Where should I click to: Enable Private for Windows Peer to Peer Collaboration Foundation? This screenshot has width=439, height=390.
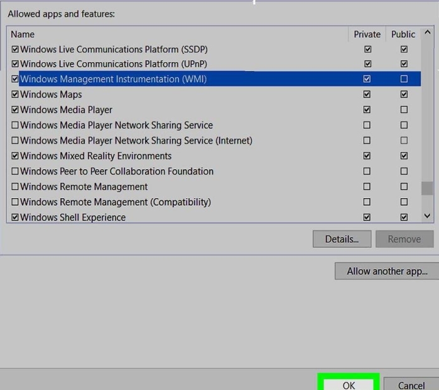point(367,171)
